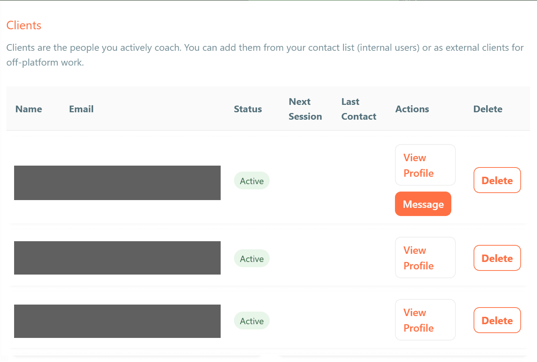Click the Active badge in the first row
This screenshot has height=362, width=537.
click(252, 181)
